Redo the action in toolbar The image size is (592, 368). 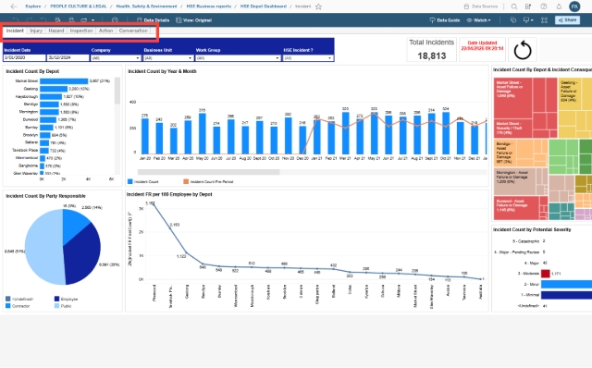coord(30,20)
